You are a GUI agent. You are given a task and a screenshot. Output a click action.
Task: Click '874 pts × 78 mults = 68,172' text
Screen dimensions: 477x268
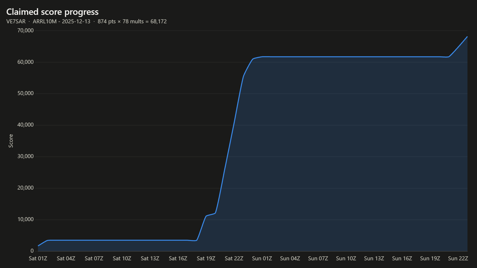point(132,21)
